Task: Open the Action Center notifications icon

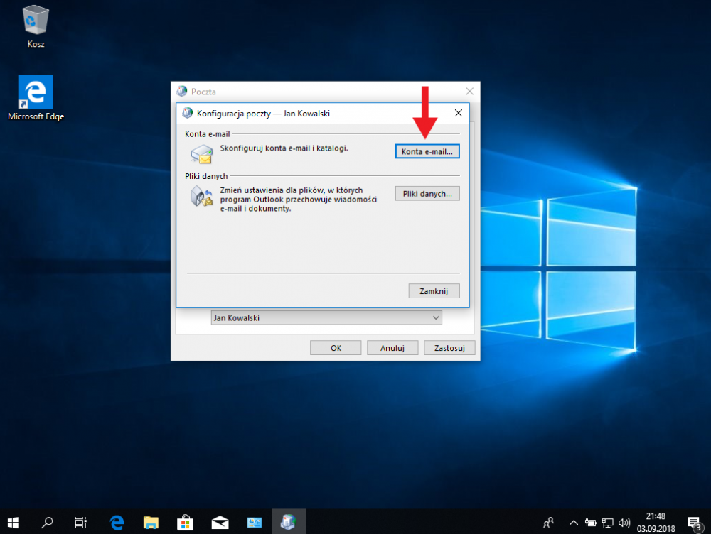Action: point(694,523)
